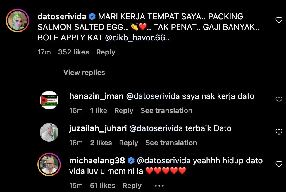This screenshot has width=286, height=192.
Task: Open more options for michaelang38's comment
Action: (x=159, y=186)
